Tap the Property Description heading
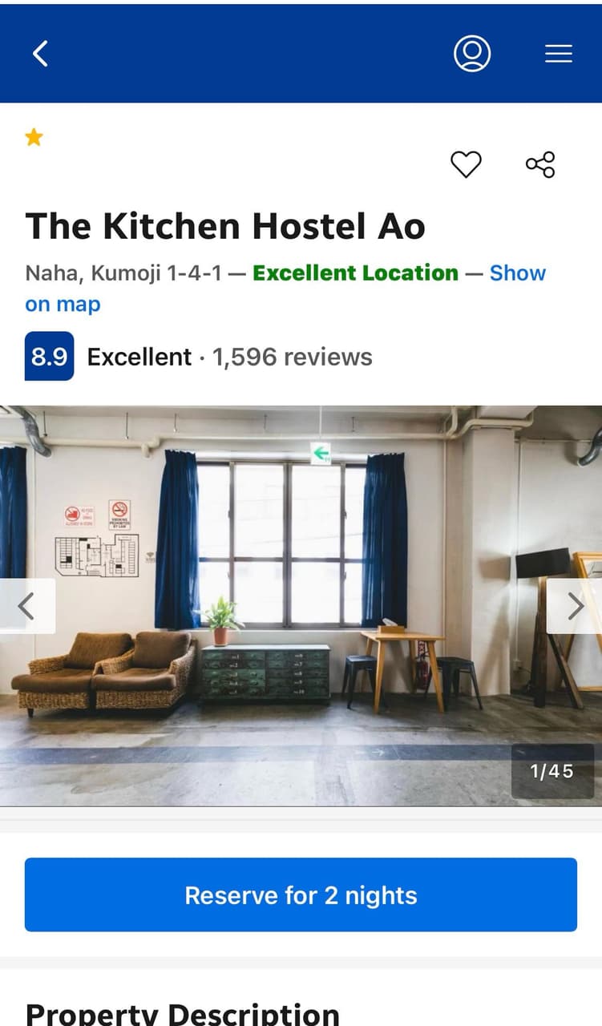Screen dimensions: 602x1026 [183, 1012]
